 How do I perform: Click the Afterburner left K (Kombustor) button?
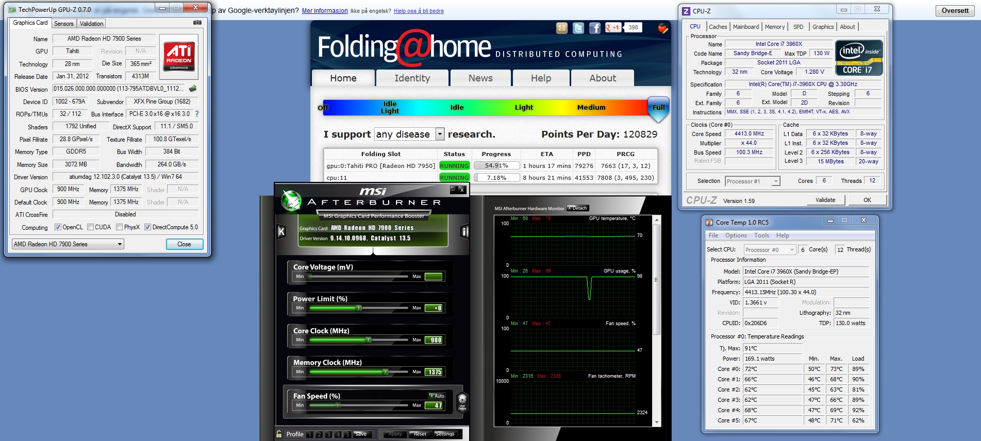[x=281, y=231]
